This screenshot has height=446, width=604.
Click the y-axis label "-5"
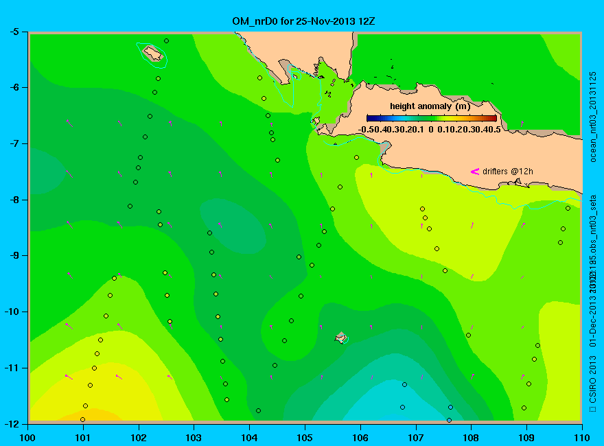13,32
